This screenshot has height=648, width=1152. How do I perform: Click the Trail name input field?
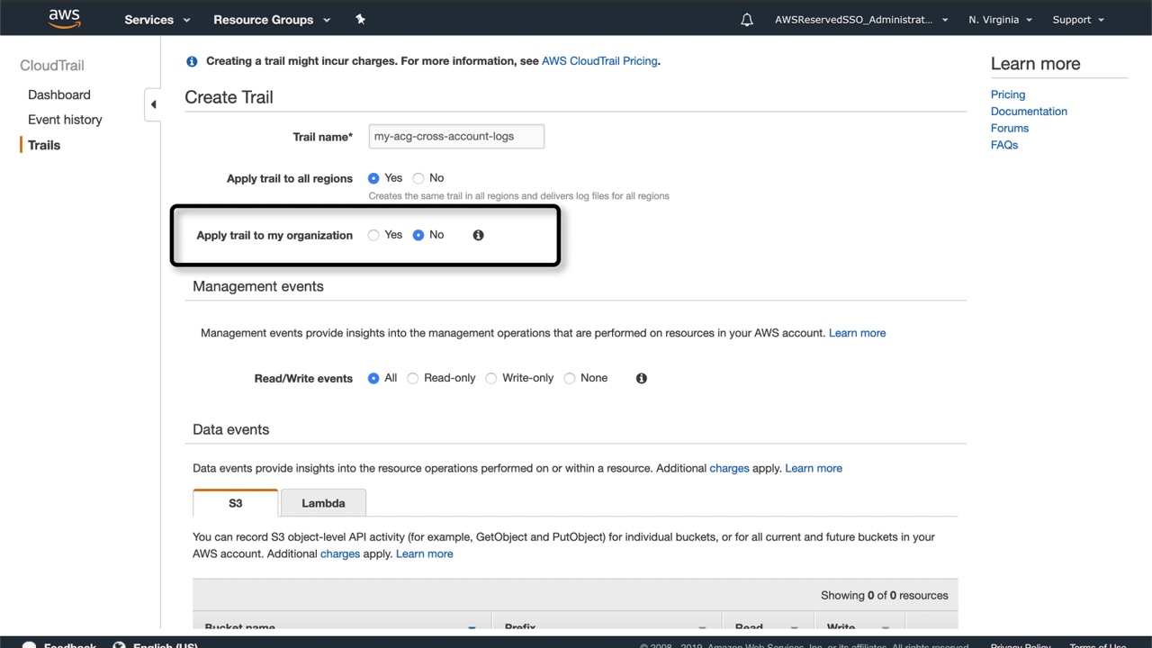pos(456,137)
